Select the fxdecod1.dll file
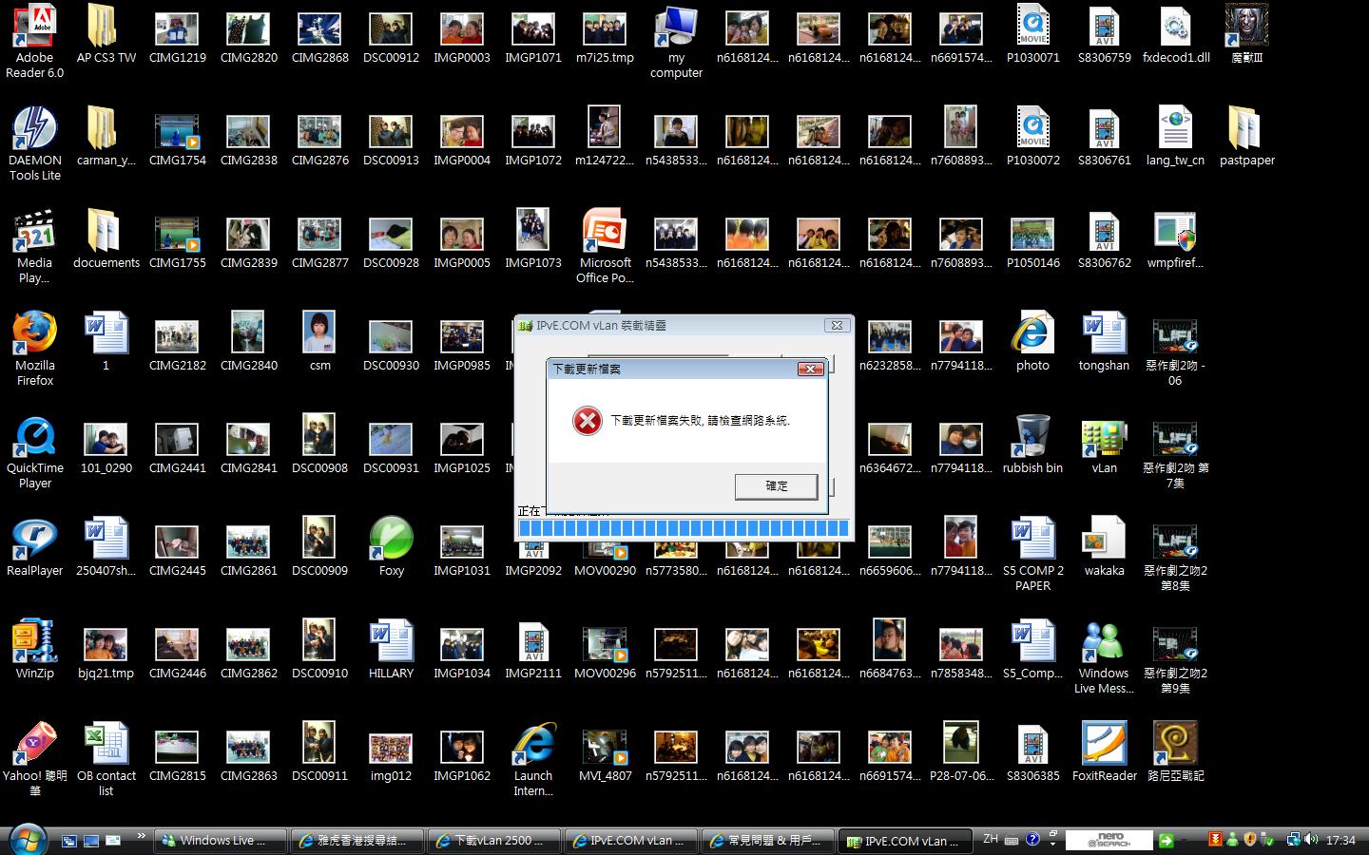 point(1176,35)
